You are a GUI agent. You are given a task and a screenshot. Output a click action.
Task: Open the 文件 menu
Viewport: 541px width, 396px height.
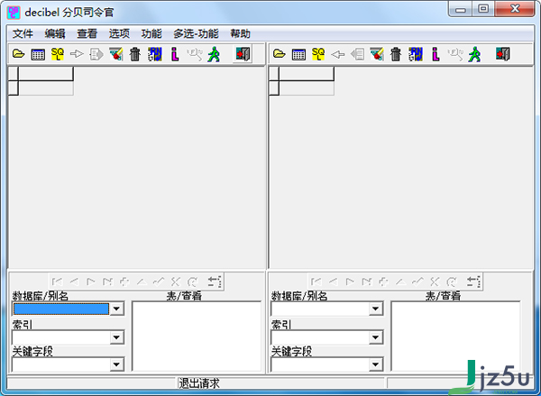[x=23, y=33]
